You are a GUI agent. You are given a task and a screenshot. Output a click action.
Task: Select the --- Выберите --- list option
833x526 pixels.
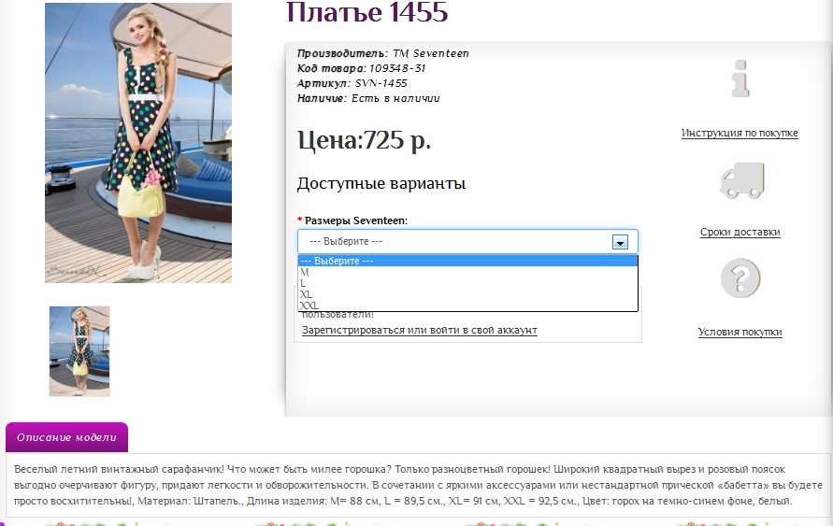tap(467, 261)
